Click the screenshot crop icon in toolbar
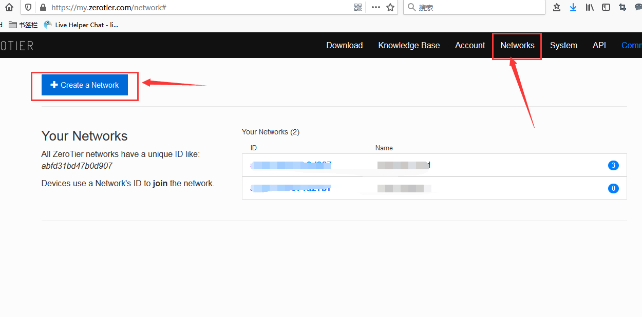 click(622, 7)
